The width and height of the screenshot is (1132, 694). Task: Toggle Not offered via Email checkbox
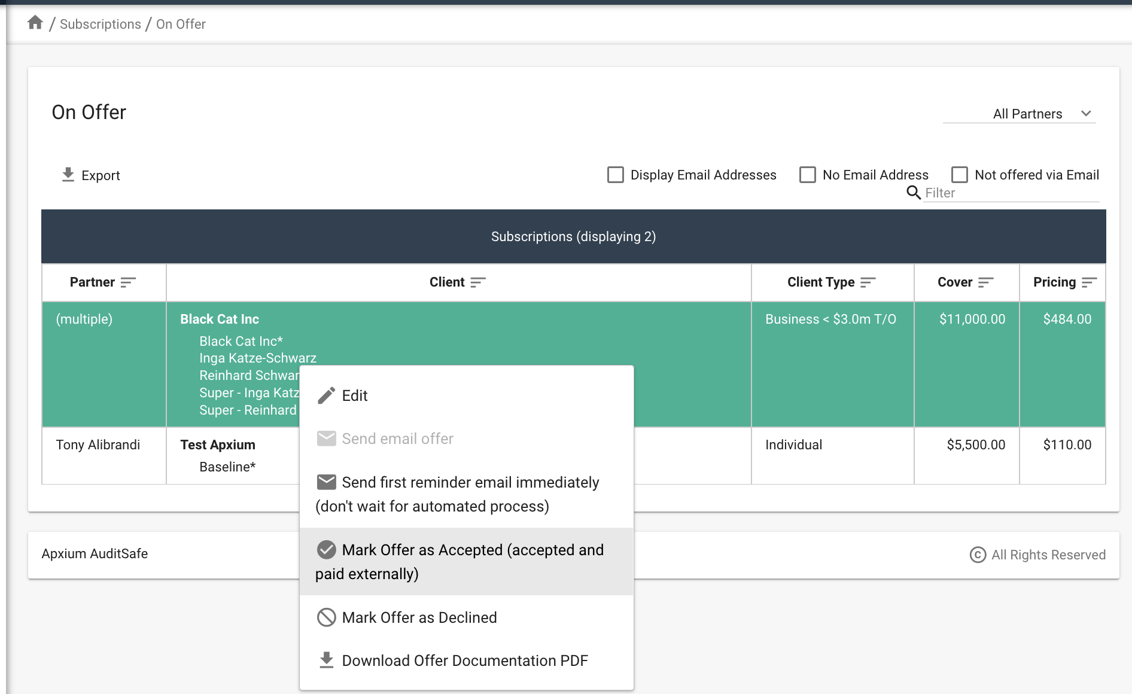pyautogui.click(x=960, y=175)
